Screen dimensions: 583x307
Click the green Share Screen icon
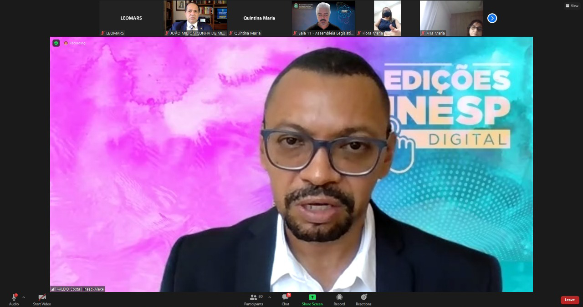point(312,297)
